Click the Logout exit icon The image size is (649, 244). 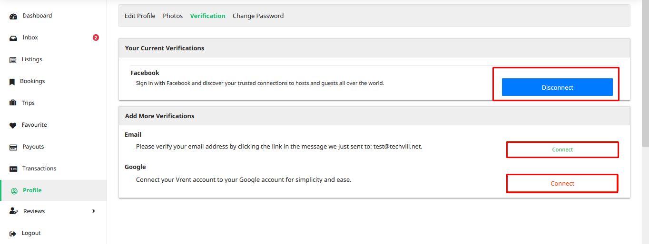click(13, 234)
